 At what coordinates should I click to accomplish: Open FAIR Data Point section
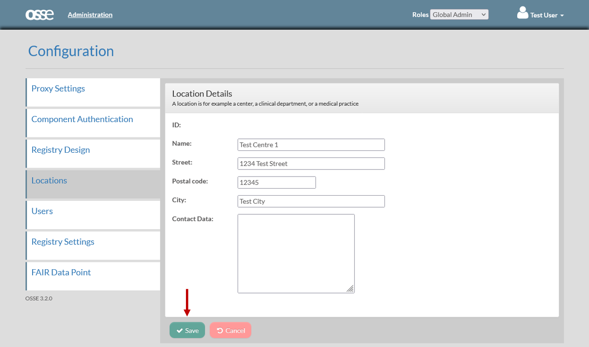(x=93, y=276)
